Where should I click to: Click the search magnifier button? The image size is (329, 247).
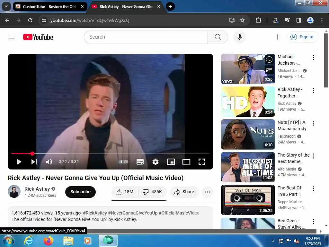pyautogui.click(x=218, y=37)
